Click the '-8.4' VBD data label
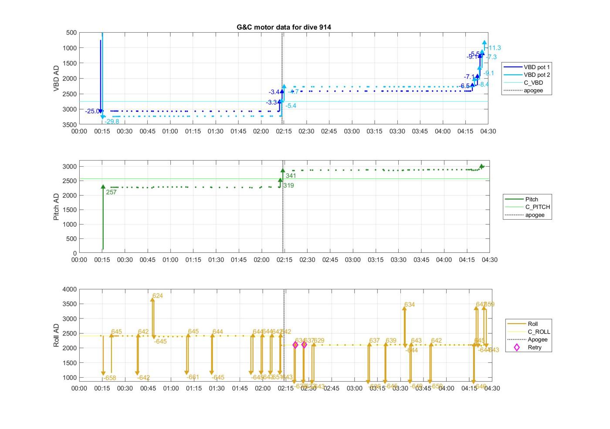This screenshot has width=610, height=429. click(483, 84)
